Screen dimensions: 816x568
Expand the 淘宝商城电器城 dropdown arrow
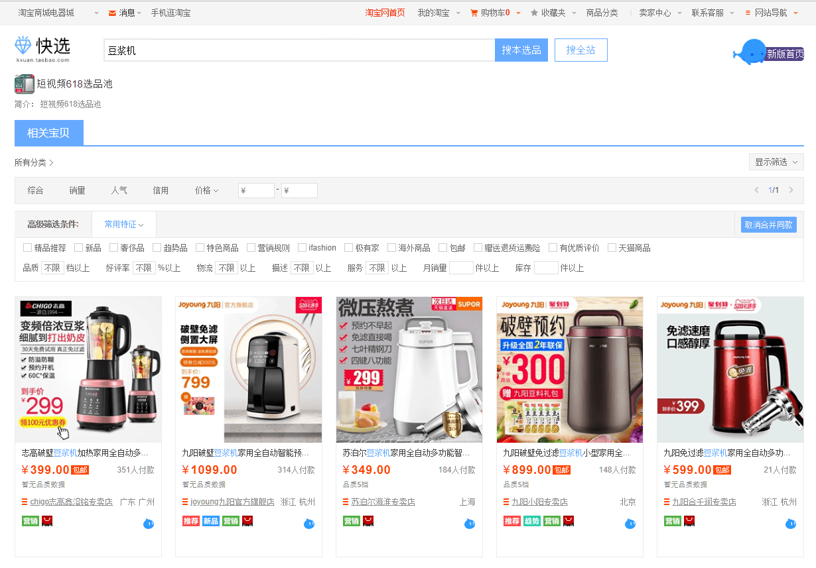click(96, 13)
